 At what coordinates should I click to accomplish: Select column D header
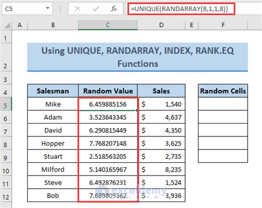click(x=161, y=25)
